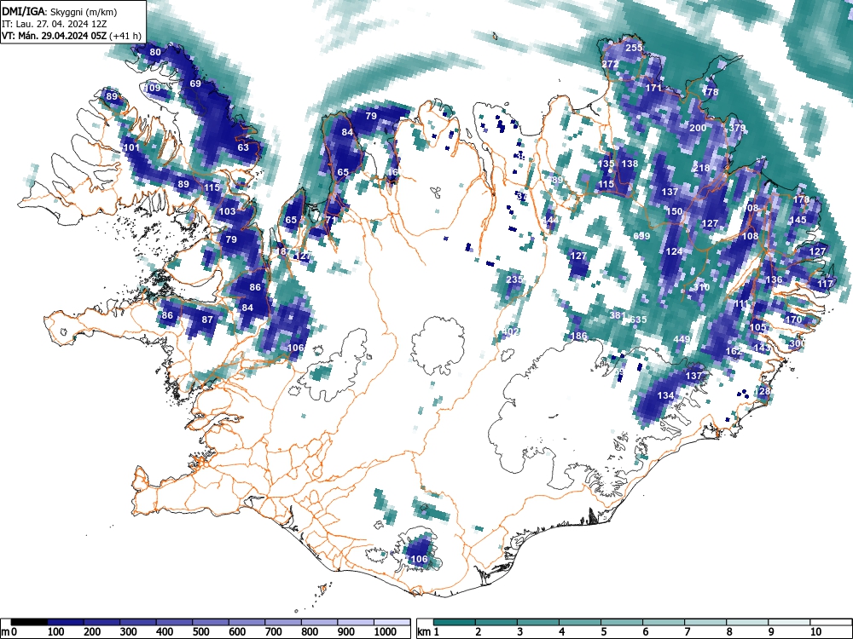Click the map value 381
Image resolution: width=853 pixels, height=639 pixels.
point(618,316)
